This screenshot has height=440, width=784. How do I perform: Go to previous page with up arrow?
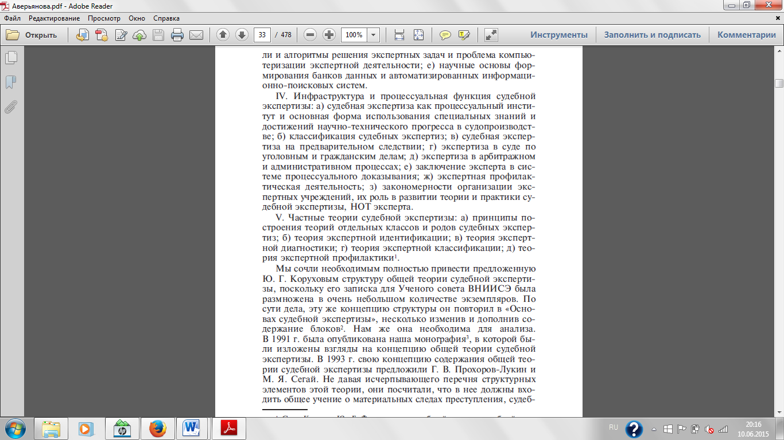[x=223, y=35]
